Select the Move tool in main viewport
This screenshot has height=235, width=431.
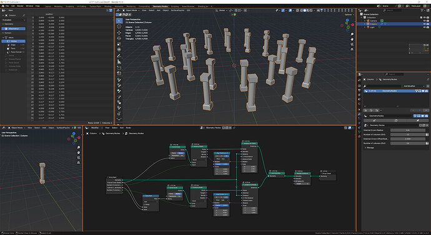[119, 32]
